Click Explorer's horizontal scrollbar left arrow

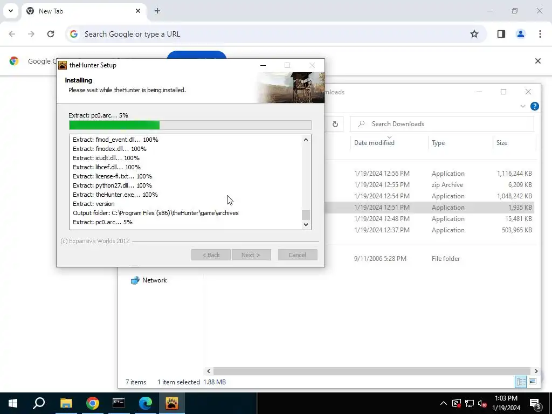(x=209, y=371)
